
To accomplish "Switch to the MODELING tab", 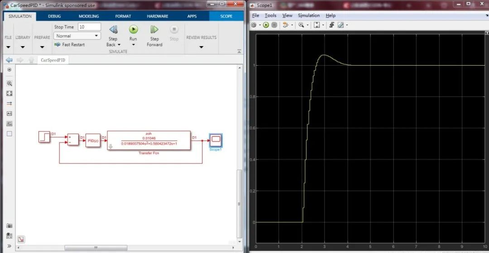I will [89, 16].
